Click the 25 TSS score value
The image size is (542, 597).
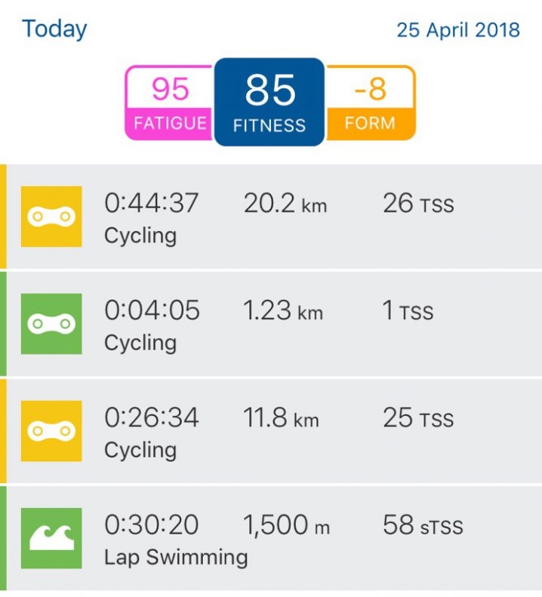(x=418, y=418)
